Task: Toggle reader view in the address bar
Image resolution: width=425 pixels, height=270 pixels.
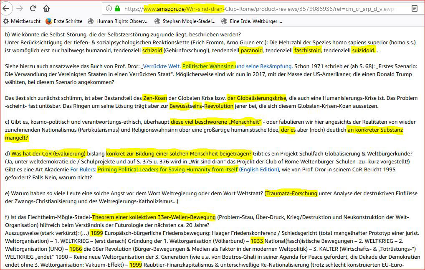Action: 414,8
